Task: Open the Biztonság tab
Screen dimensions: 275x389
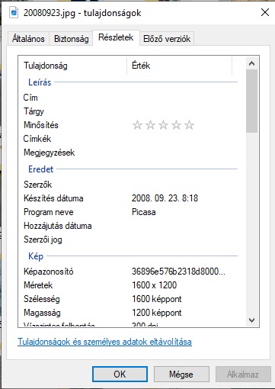Action: click(x=72, y=39)
